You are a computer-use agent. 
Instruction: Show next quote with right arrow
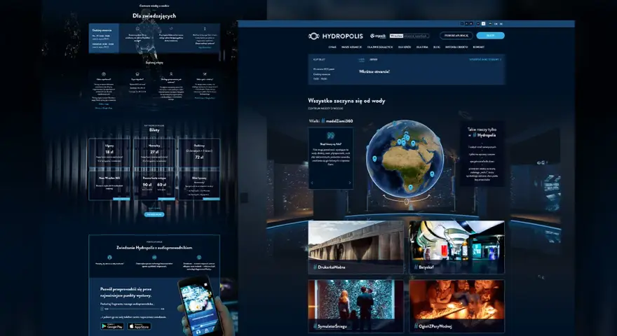pos(349,183)
